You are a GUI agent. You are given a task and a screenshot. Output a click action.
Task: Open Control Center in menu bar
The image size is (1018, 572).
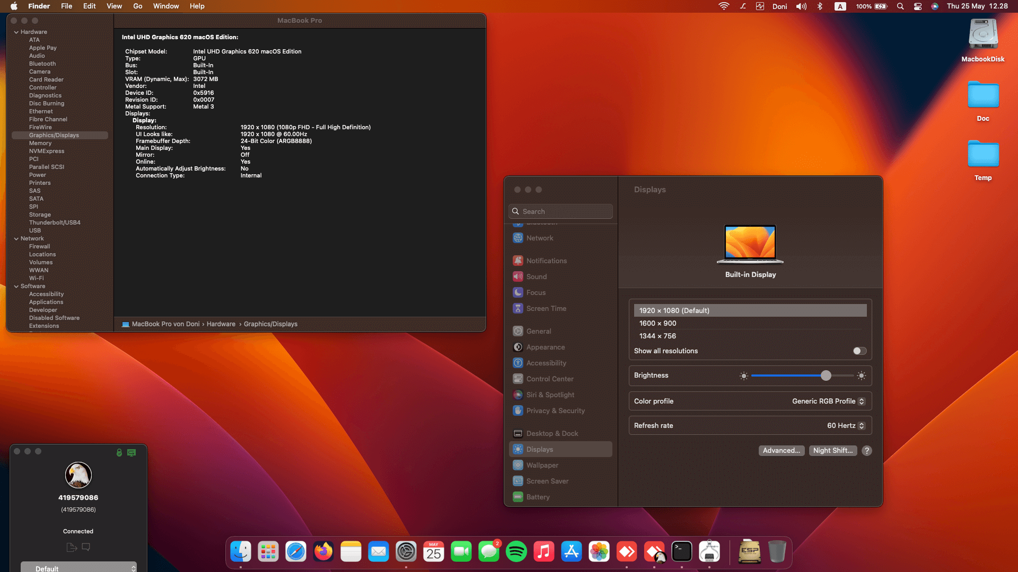point(918,6)
